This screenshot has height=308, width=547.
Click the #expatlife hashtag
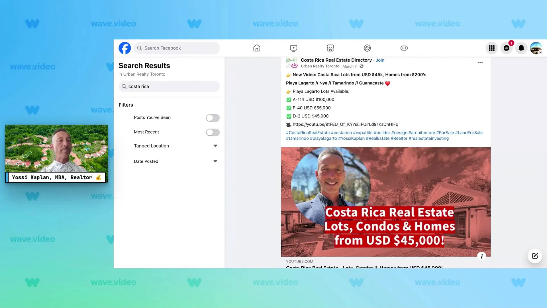363,133
